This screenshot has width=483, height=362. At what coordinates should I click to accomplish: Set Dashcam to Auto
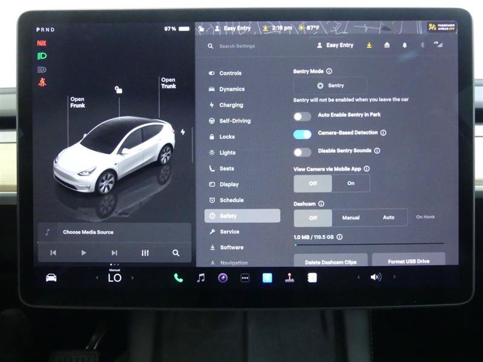(388, 217)
